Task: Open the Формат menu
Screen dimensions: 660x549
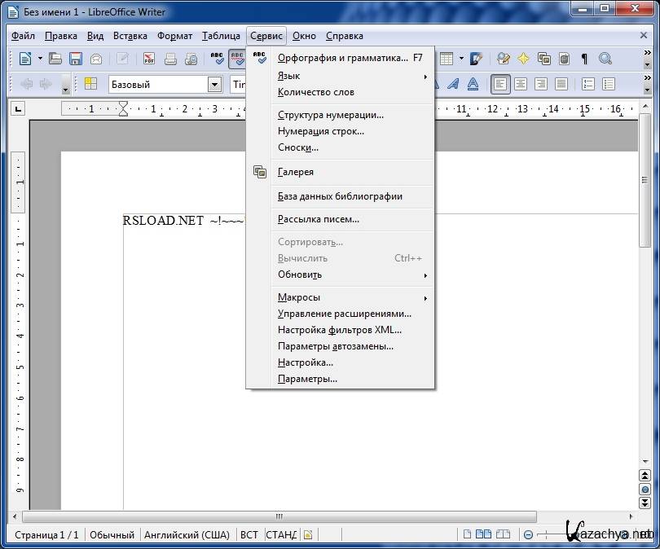Action: pyautogui.click(x=174, y=36)
